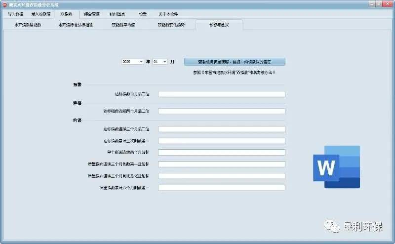Screen dimensions: 395x244
Task: Open the 统计图表 tab
Action: pos(118,14)
